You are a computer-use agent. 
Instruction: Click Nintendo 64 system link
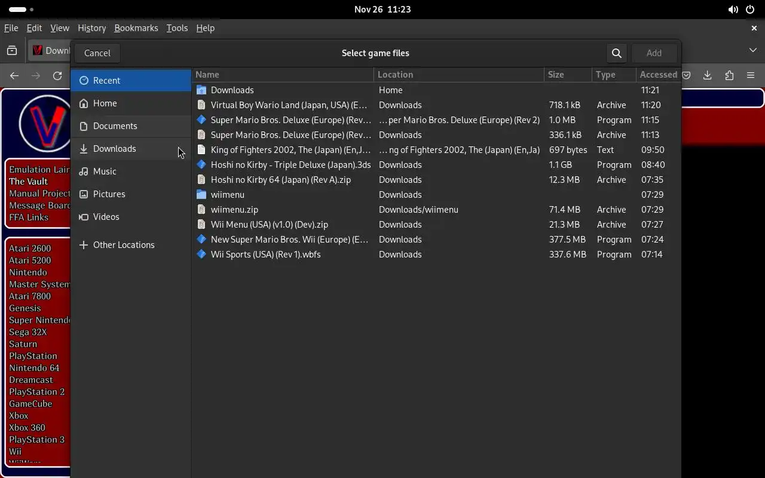34,368
